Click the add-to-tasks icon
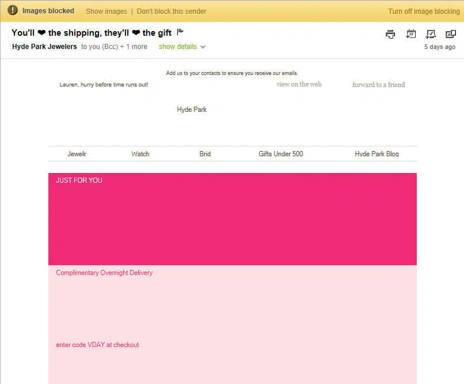464x384 pixels. [431, 34]
